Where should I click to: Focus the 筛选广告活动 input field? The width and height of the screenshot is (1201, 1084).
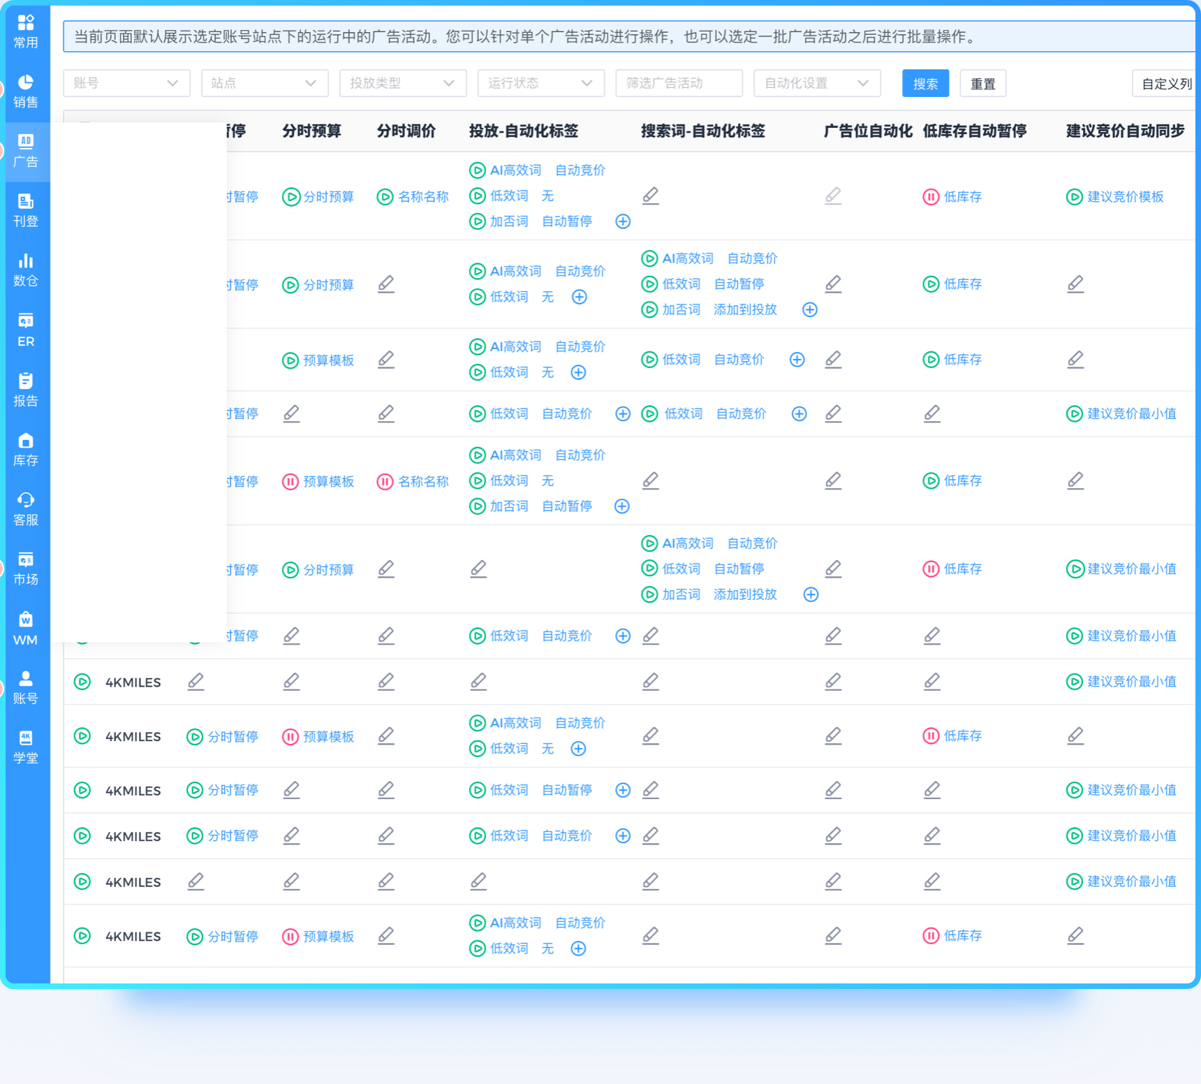pos(679,83)
